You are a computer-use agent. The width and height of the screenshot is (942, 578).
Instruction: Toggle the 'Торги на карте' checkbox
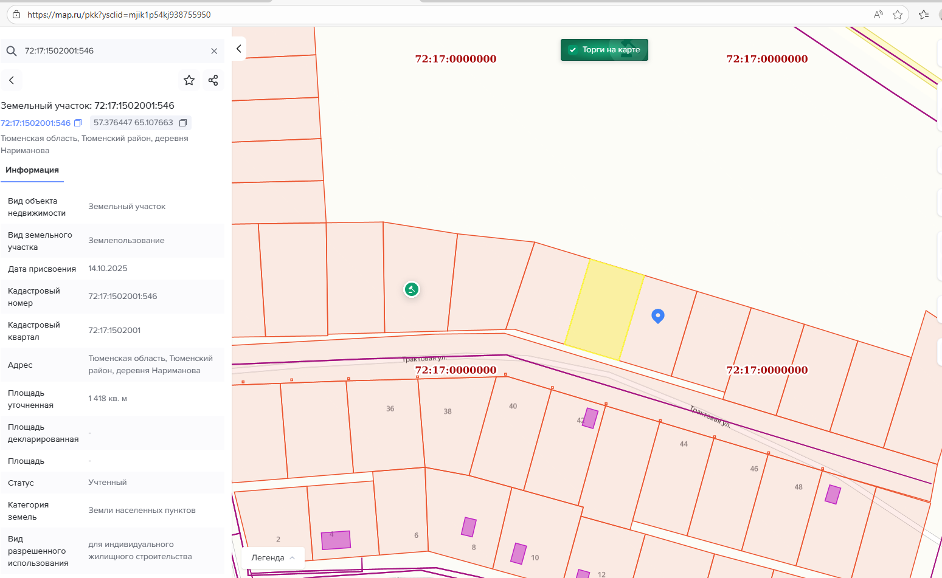(x=572, y=50)
